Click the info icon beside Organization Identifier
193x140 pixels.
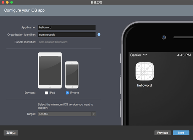[x=99, y=34]
